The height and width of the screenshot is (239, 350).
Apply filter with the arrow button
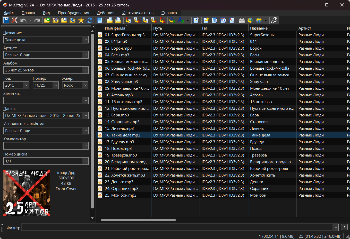pos(344,227)
